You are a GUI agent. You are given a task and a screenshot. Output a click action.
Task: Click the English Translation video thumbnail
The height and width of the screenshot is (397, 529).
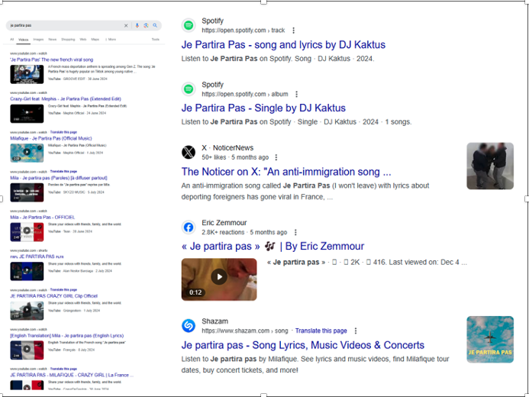27,350
